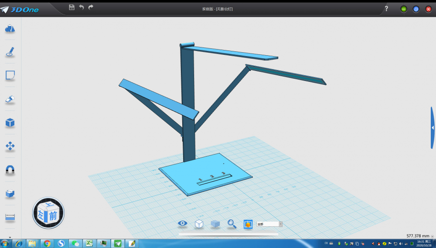
Task: Open the sketch edit rectangle tool
Action: pos(10,75)
